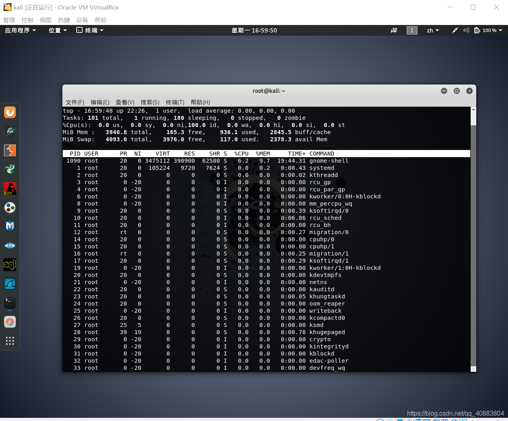This screenshot has height=421, width=508.
Task: Open VirtualBox 设备 menu
Action: pyautogui.click(x=82, y=20)
